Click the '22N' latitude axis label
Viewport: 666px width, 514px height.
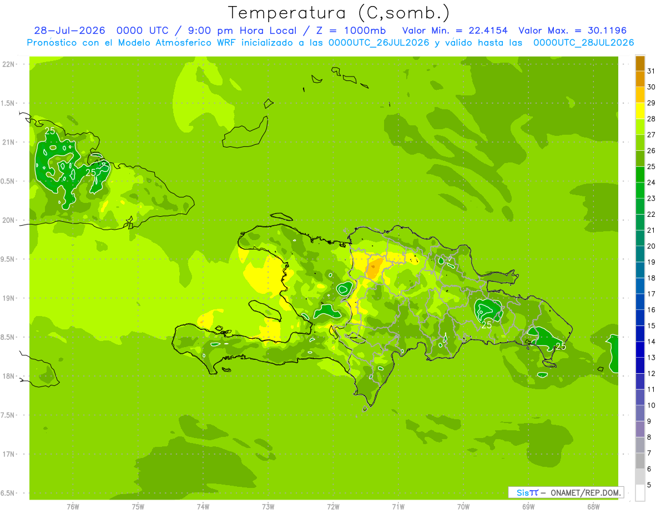point(8,64)
